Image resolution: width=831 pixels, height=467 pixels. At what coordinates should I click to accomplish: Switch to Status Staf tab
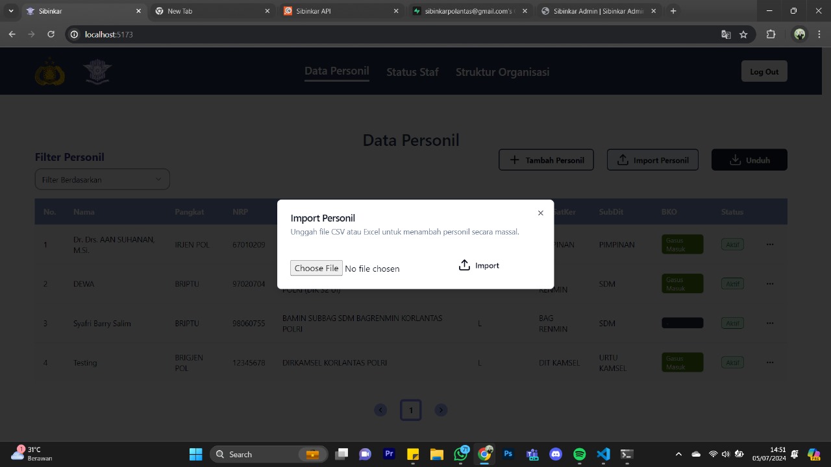(412, 72)
